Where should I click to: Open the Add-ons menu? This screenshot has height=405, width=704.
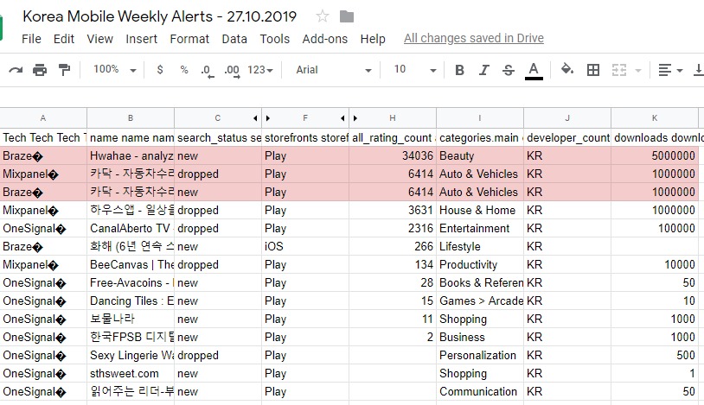pyautogui.click(x=324, y=39)
